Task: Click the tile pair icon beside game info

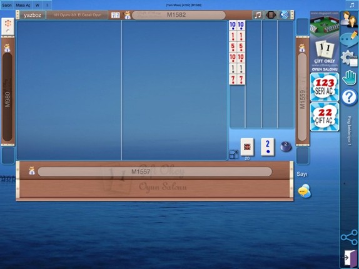Action: [115, 16]
